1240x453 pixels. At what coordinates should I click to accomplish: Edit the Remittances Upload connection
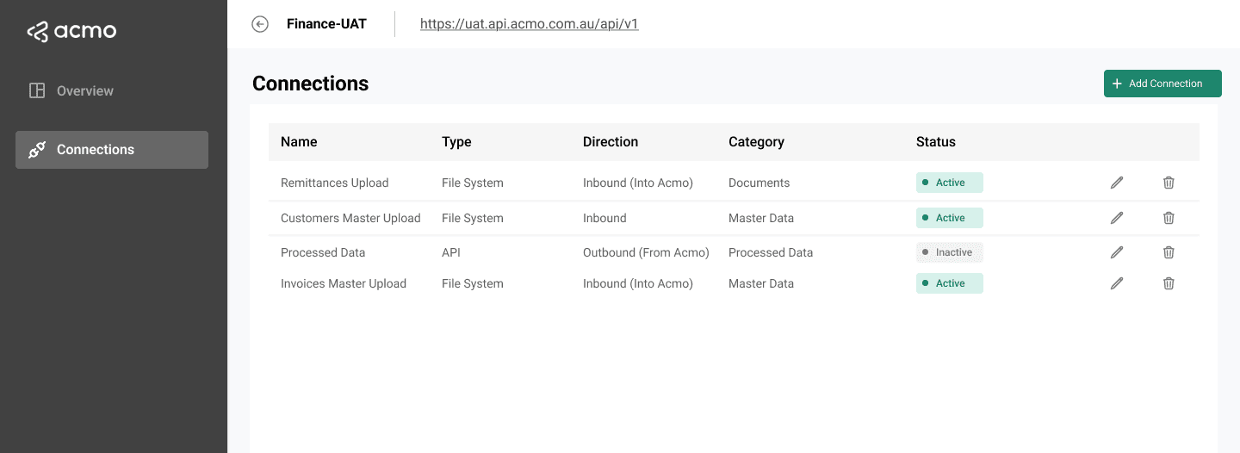[1117, 183]
